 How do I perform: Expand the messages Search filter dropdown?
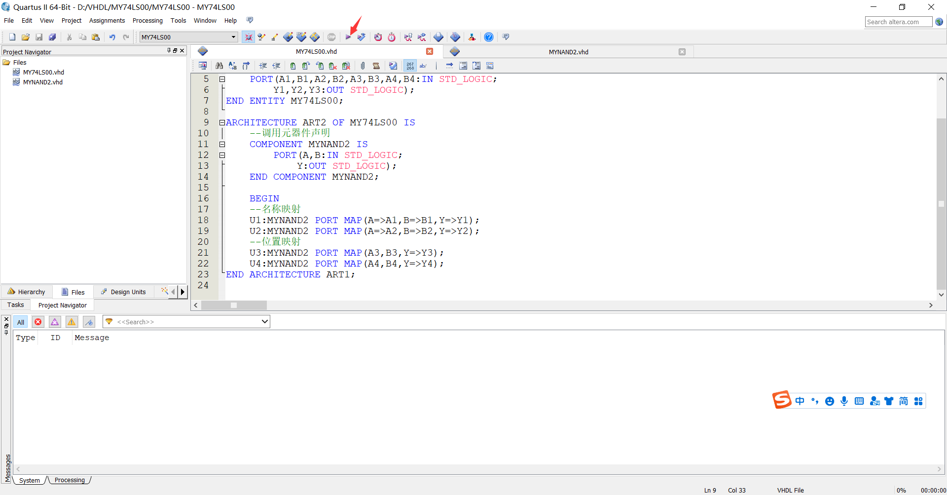tap(265, 322)
